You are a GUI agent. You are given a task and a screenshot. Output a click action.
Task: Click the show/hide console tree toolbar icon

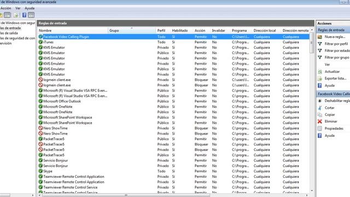coord(7,15)
